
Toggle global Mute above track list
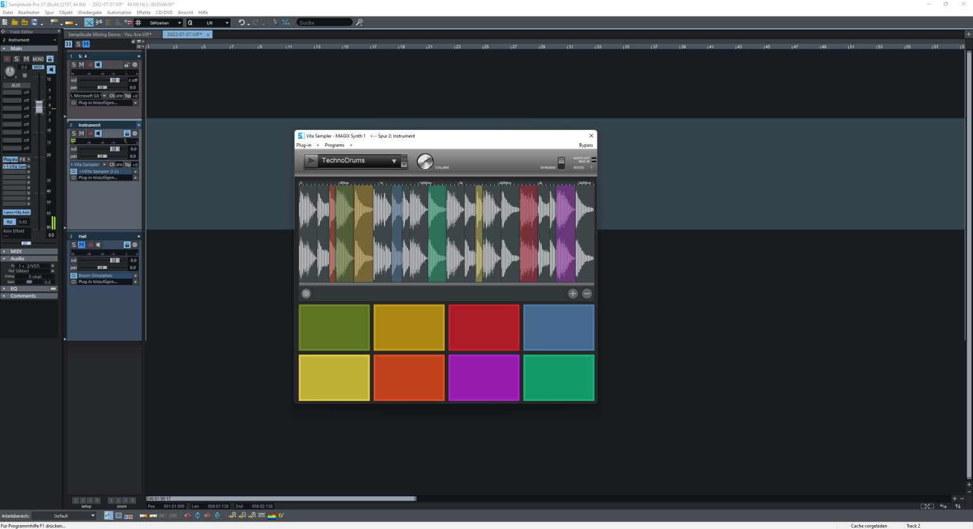[86, 44]
